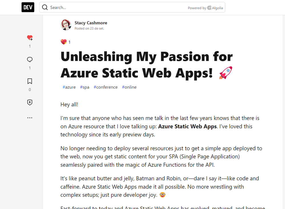Screen dimensions: 285x209
Task: Click the 'Posted on 23 de set.' date
Action: (89, 28)
